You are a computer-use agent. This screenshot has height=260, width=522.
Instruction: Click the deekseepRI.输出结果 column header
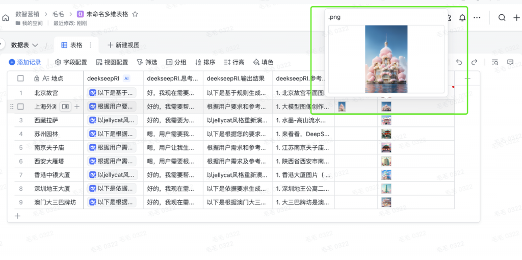tap(238, 79)
